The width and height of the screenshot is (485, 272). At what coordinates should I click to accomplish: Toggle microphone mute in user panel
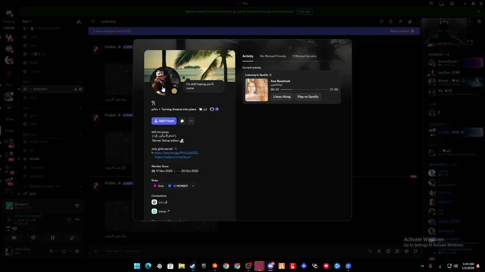point(52,251)
